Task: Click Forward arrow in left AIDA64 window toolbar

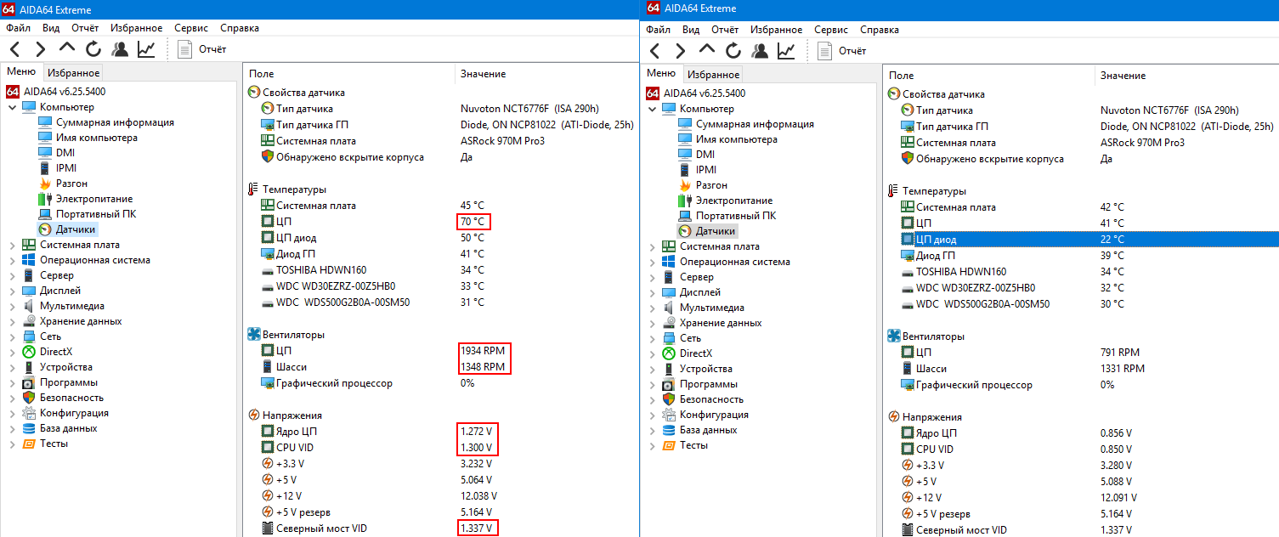Action: pyautogui.click(x=40, y=49)
